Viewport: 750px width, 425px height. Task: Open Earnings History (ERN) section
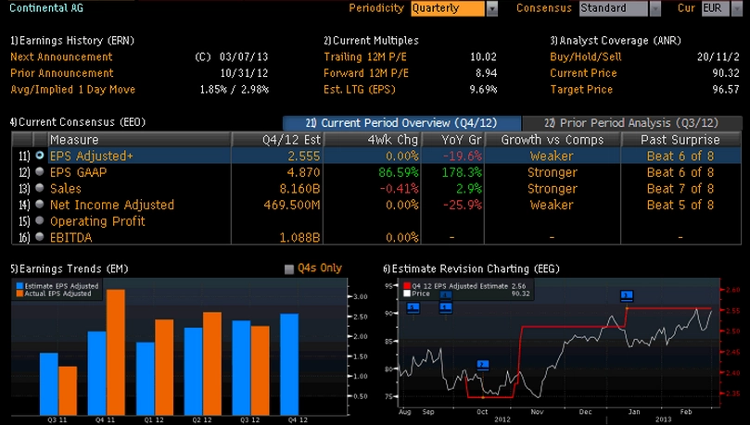click(72, 41)
